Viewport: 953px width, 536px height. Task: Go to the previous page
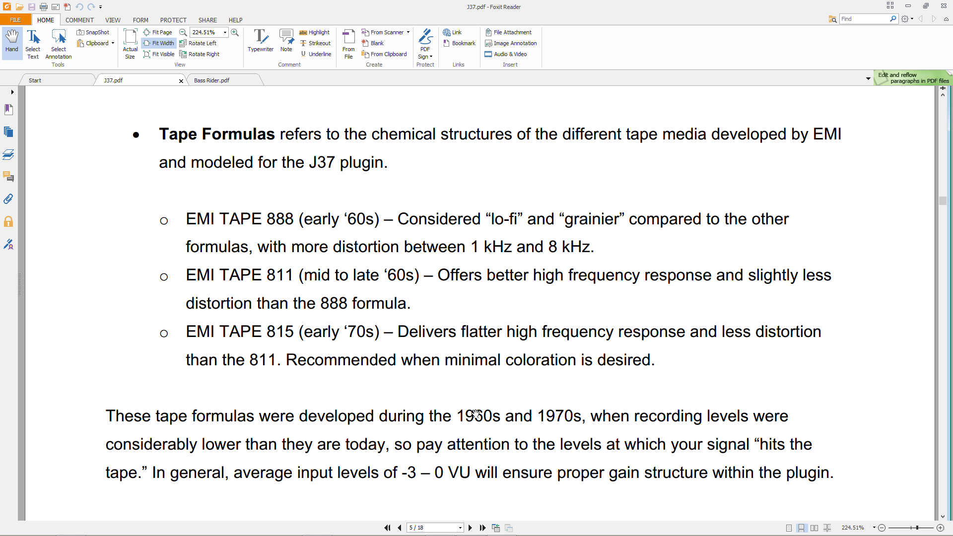[400, 528]
